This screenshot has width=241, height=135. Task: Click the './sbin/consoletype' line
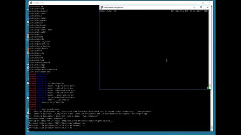(x=40, y=72)
